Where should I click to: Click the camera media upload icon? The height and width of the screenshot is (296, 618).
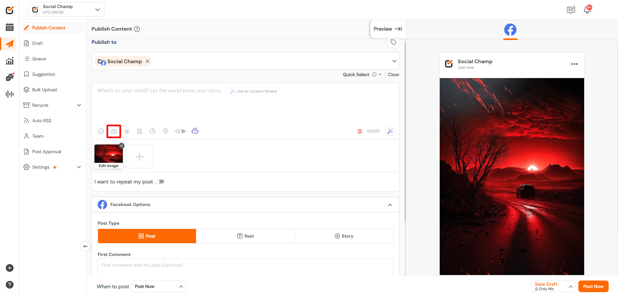click(x=114, y=131)
